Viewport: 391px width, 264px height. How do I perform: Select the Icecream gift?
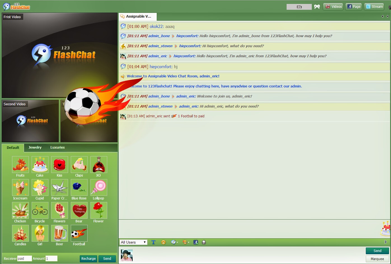20,187
